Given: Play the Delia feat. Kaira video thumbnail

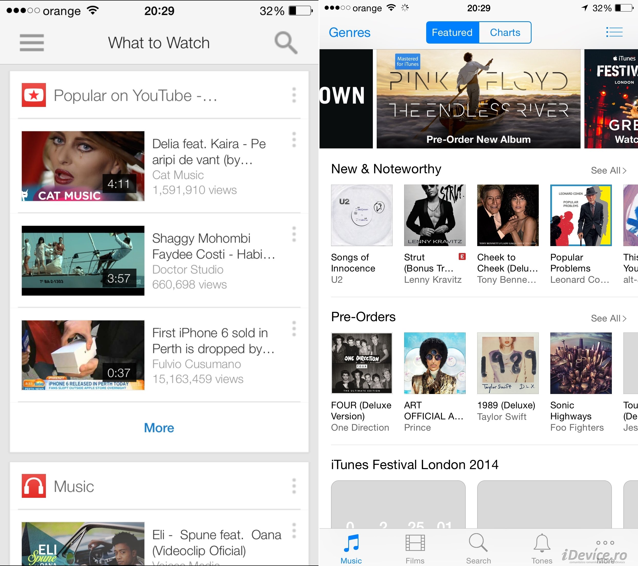Looking at the screenshot, I should 83,166.
